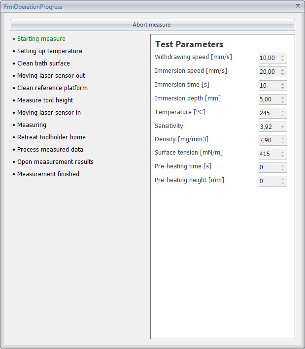Increase Pre-heating height with up arrow
The height and width of the screenshot is (349, 305).
coord(282,179)
